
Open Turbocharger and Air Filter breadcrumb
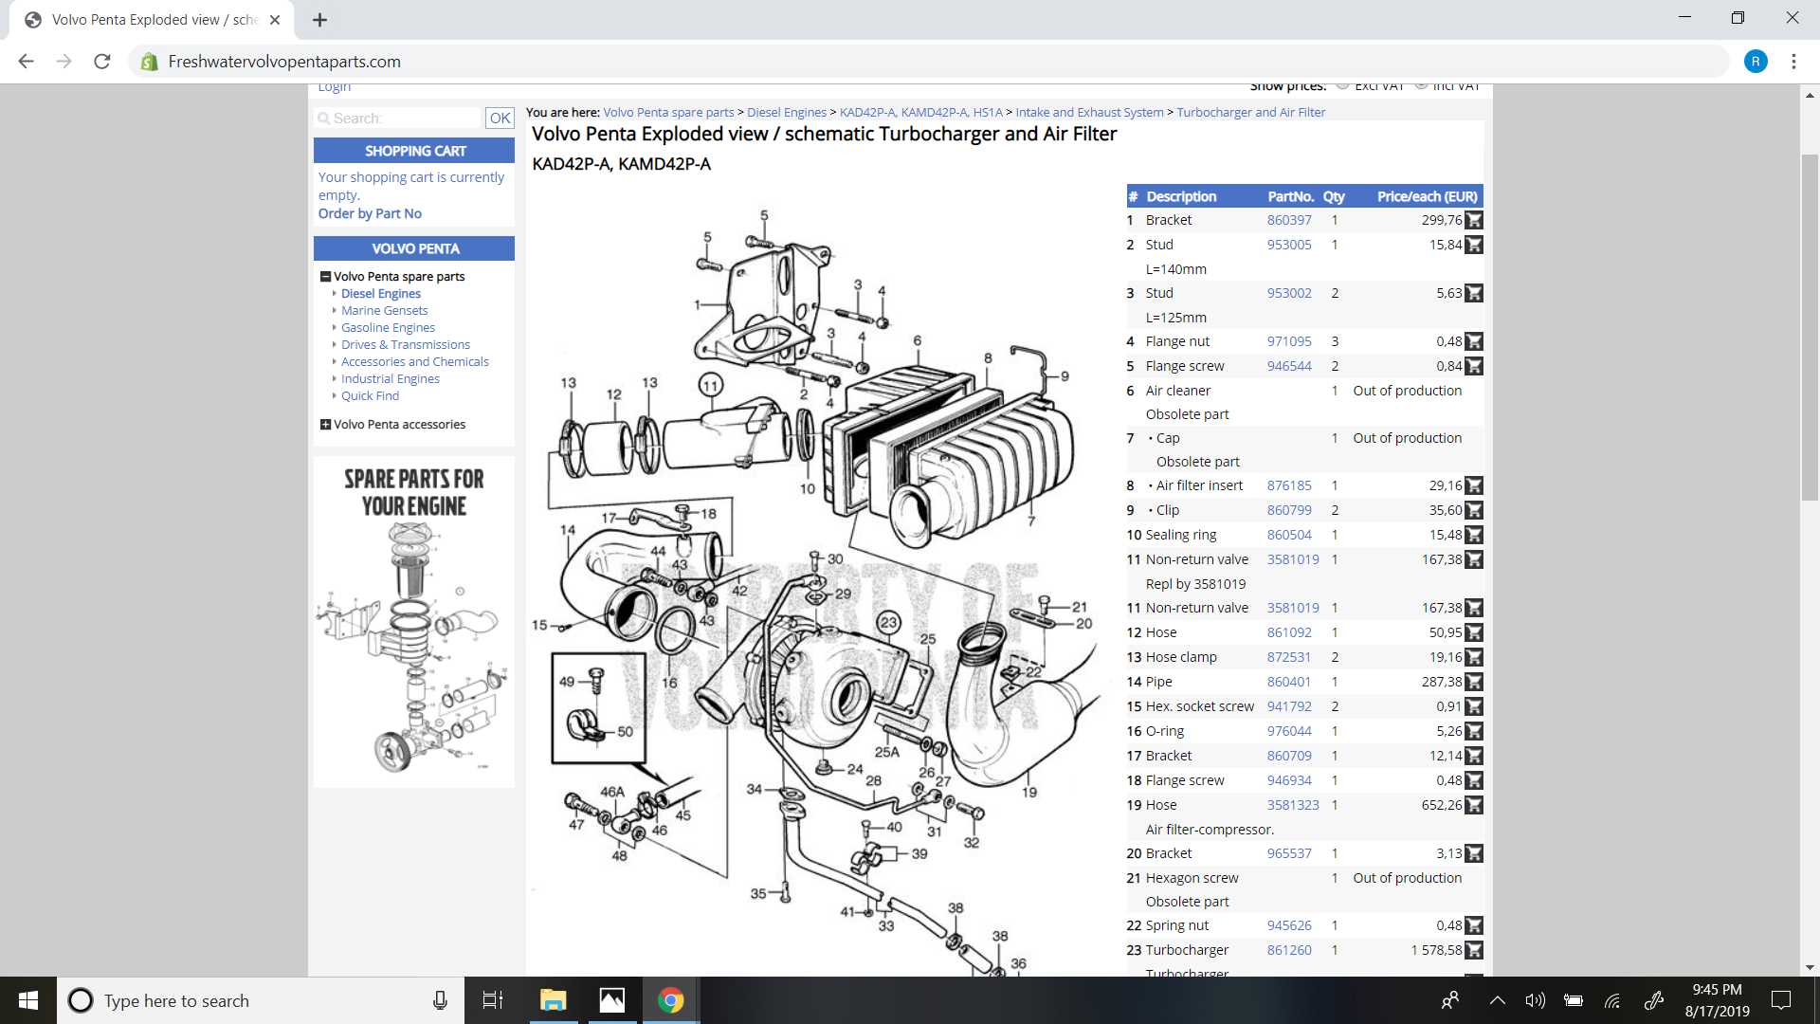pyautogui.click(x=1250, y=112)
